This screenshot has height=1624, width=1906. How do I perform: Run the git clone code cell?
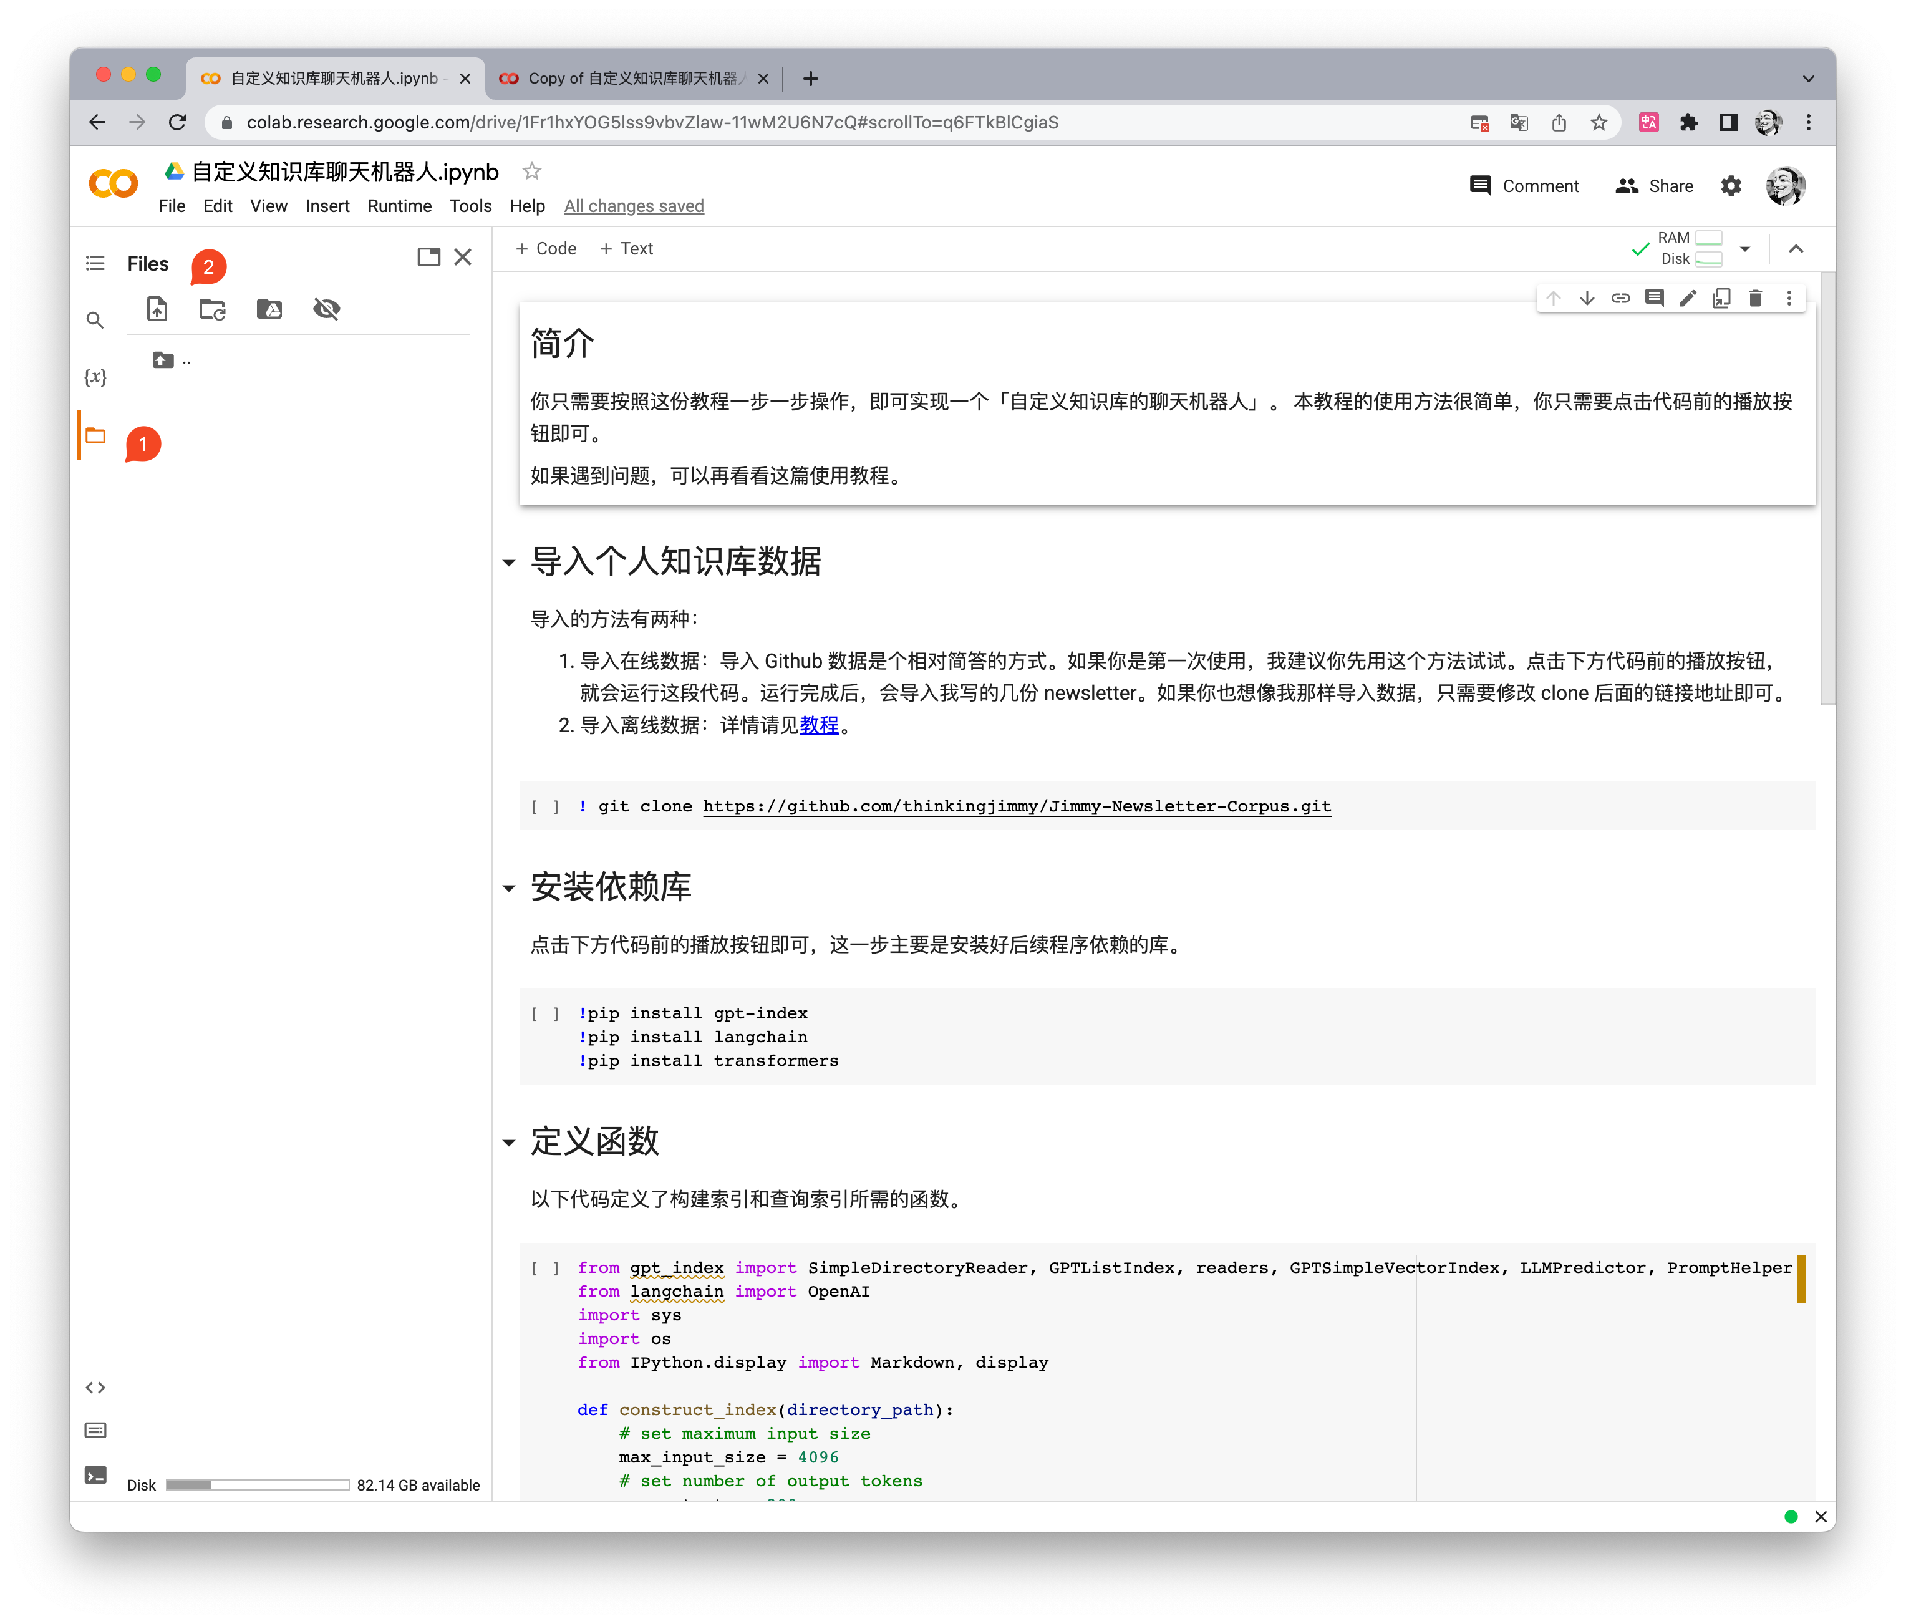pyautogui.click(x=544, y=808)
